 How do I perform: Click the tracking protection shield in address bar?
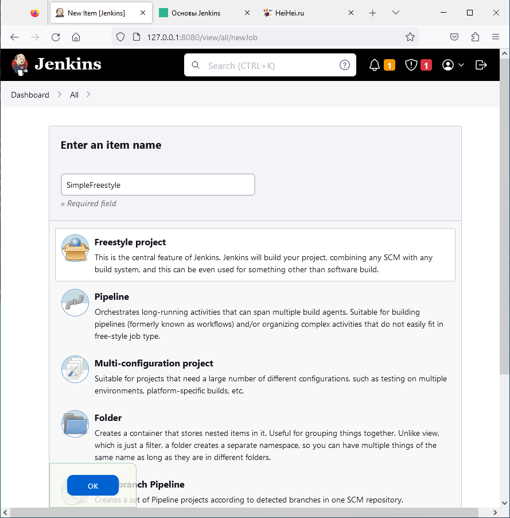coord(120,37)
